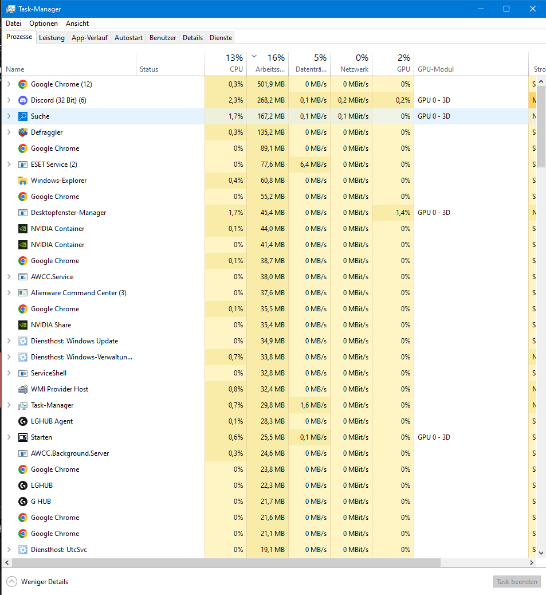Switch to the Leistung tab
The image size is (546, 595).
click(52, 38)
